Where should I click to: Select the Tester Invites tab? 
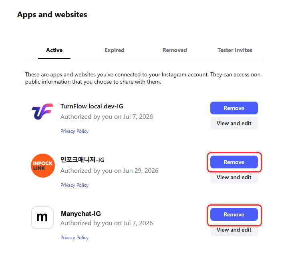pos(235,50)
